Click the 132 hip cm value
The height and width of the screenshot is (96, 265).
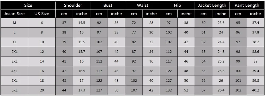pos(169,90)
